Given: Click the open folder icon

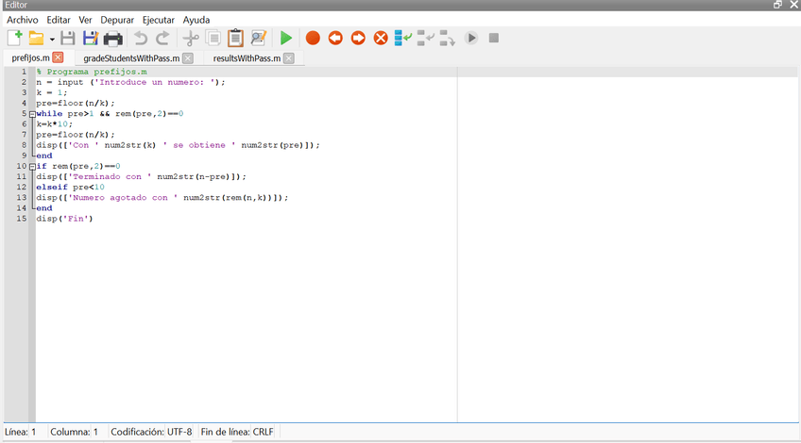Looking at the screenshot, I should coord(36,39).
